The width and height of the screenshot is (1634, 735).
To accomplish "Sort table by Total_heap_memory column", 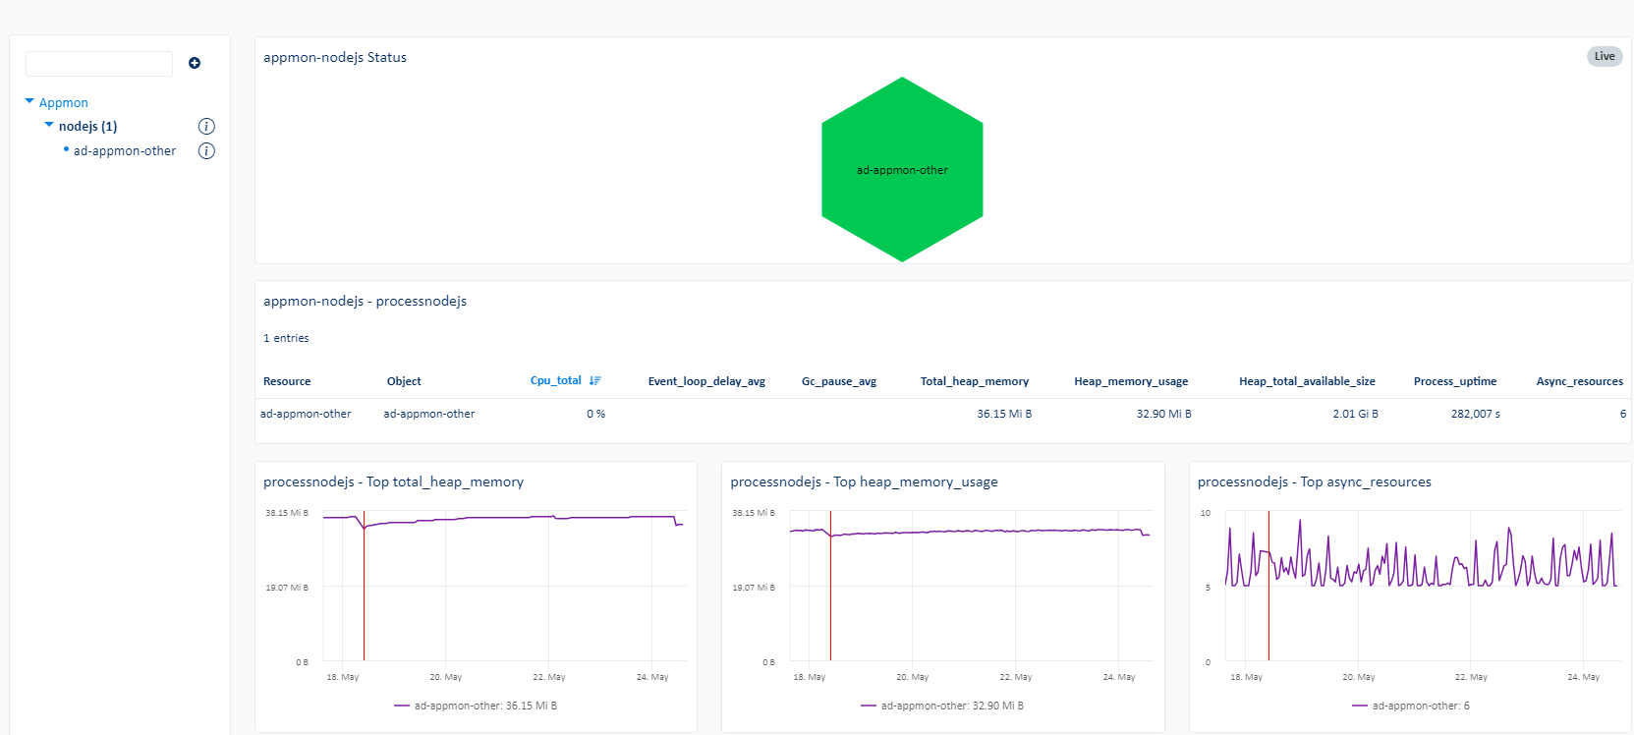I will (x=974, y=381).
